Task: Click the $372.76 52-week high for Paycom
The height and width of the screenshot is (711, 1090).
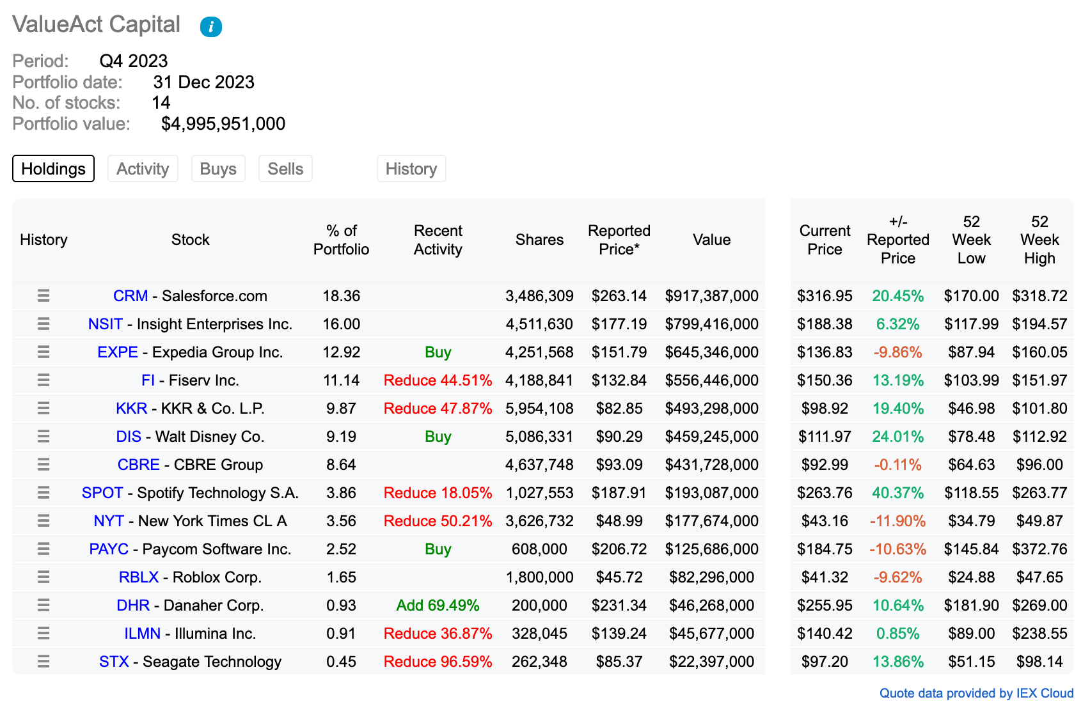Action: 1040,549
